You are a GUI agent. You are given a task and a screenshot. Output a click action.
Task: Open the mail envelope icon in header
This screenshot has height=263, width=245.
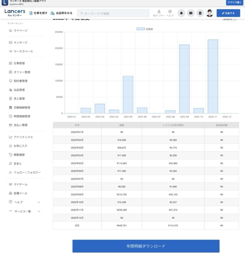(x=191, y=13)
